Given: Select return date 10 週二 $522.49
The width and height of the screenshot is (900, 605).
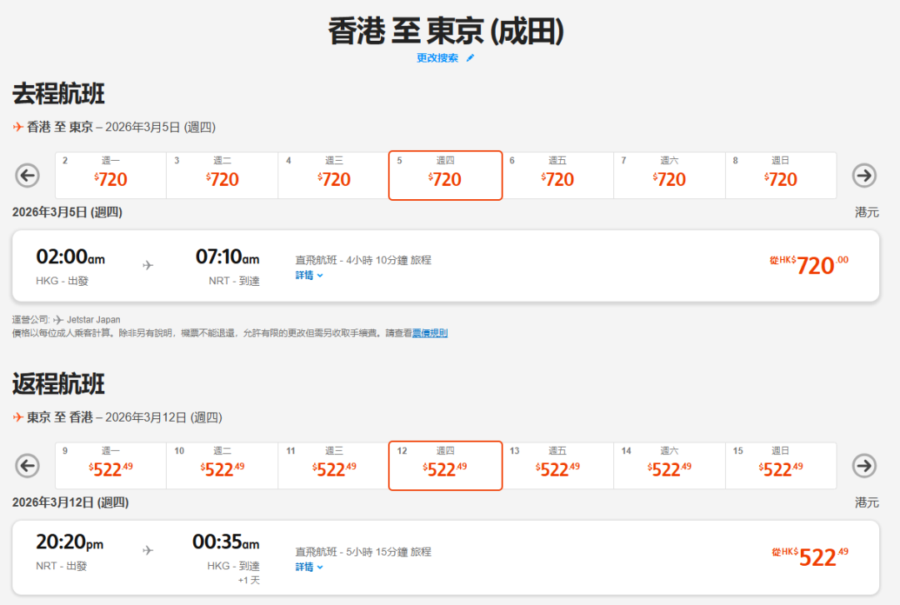Looking at the screenshot, I should [222, 466].
